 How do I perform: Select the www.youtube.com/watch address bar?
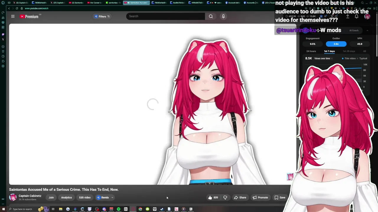(36, 8)
